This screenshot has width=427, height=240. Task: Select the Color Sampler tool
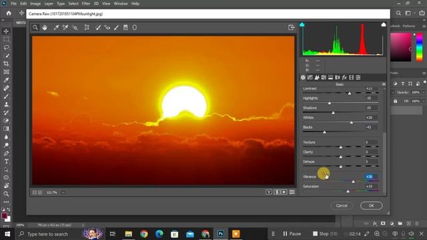(x=65, y=27)
